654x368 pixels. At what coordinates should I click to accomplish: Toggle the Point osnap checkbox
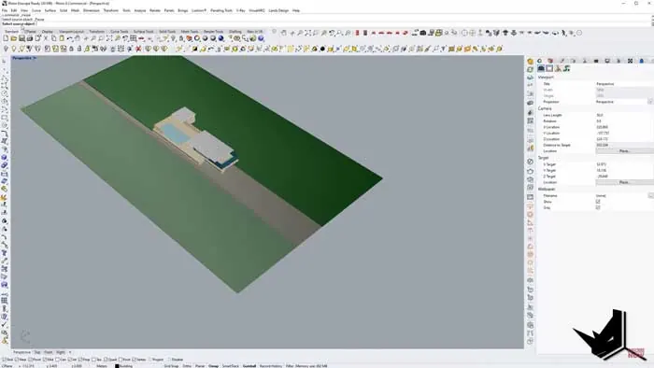pos(30,360)
